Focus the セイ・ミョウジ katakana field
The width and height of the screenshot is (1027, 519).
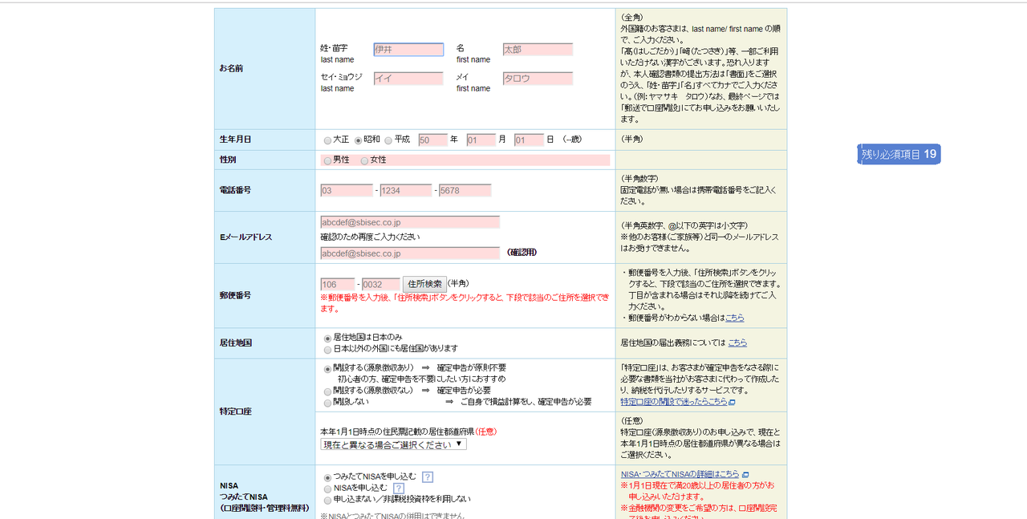pyautogui.click(x=408, y=79)
